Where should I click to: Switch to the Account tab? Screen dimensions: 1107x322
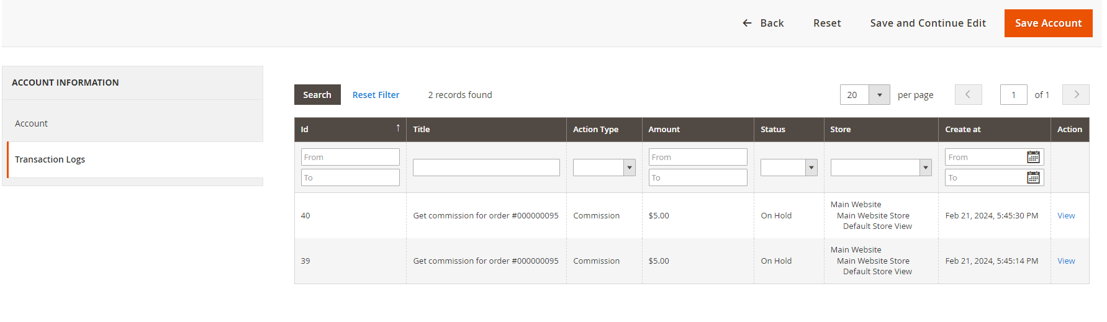pos(32,123)
